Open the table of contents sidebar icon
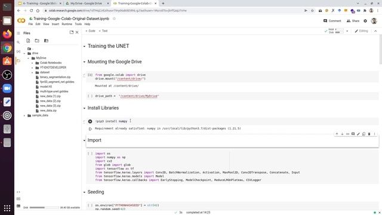Viewport: 382px width, 215px height. point(19,33)
